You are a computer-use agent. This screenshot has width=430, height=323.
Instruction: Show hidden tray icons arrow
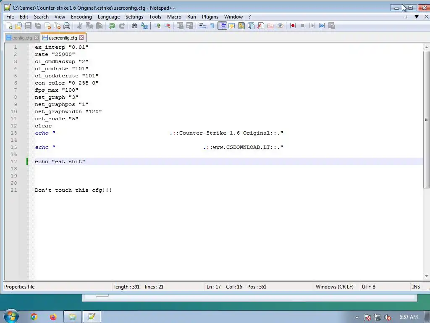(x=357, y=317)
